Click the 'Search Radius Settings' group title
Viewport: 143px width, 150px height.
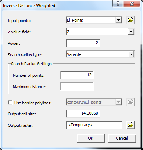(x=31, y=64)
